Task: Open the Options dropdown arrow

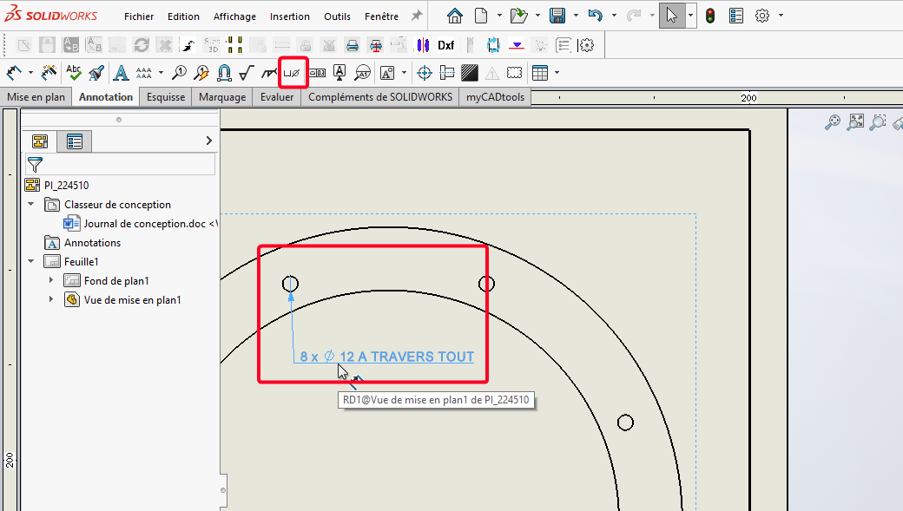Action: pos(781,16)
